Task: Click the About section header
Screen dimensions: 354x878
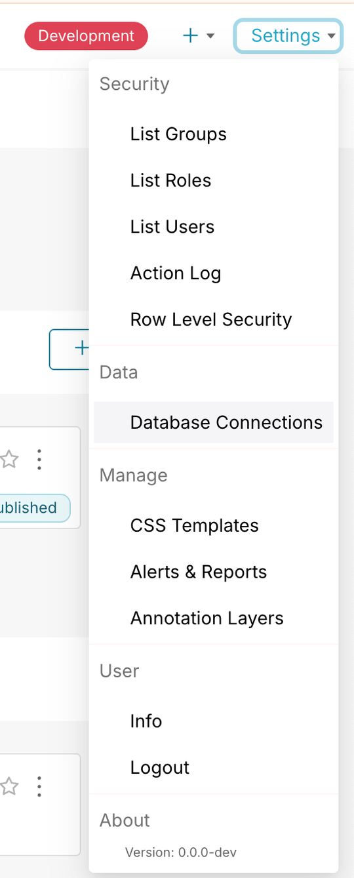Action: (x=125, y=820)
